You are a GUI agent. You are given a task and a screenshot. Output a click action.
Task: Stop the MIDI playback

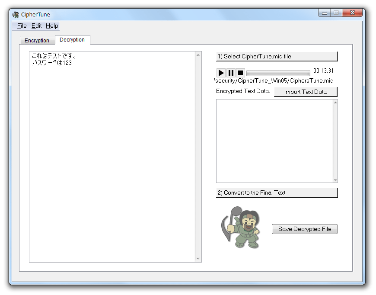pyautogui.click(x=240, y=73)
